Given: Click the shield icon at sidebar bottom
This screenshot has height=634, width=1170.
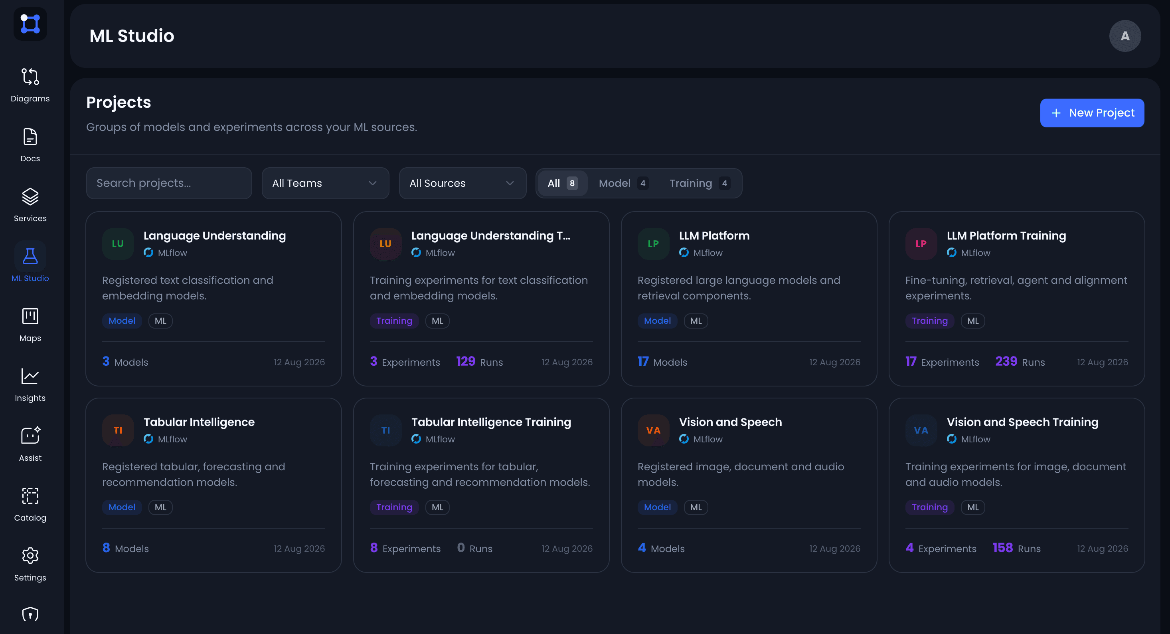Looking at the screenshot, I should coord(30,615).
